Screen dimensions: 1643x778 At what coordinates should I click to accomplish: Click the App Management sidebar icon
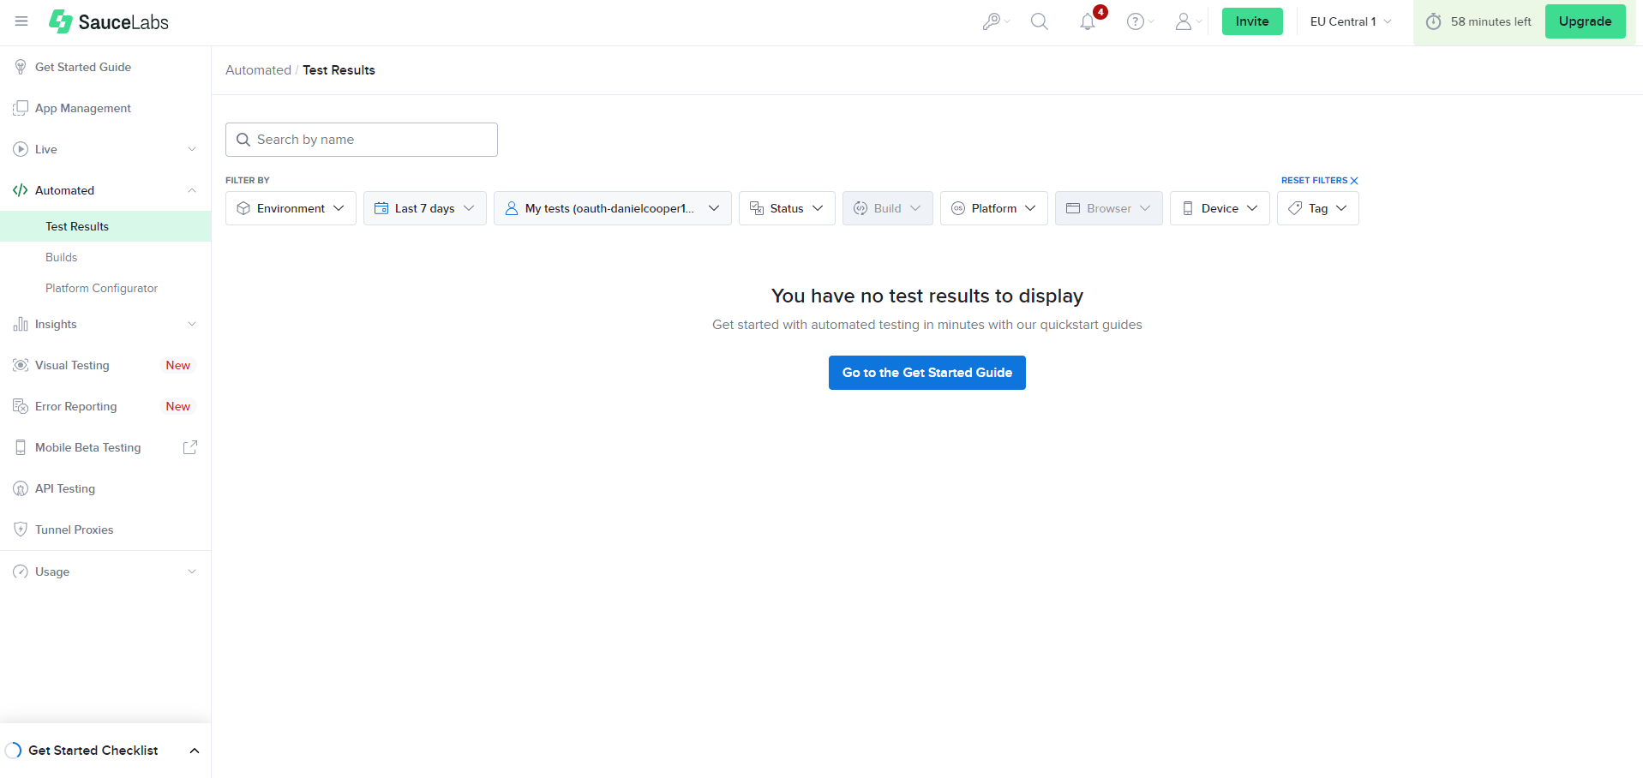[21, 108]
